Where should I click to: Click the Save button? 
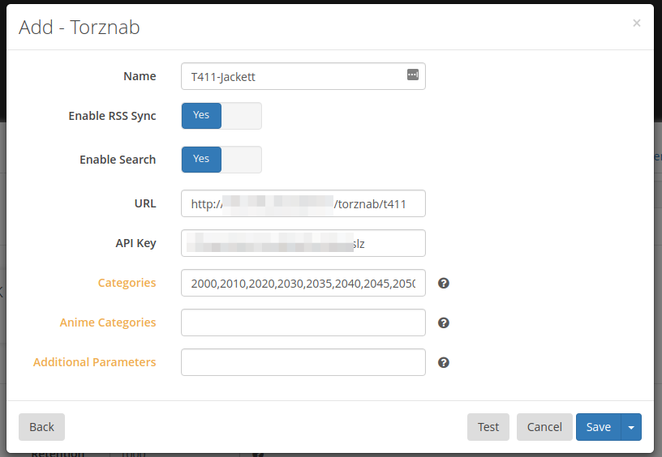pyautogui.click(x=598, y=427)
